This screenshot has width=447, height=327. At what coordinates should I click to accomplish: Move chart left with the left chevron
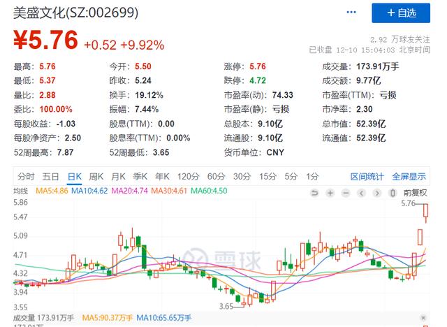pyautogui.click(x=362, y=194)
